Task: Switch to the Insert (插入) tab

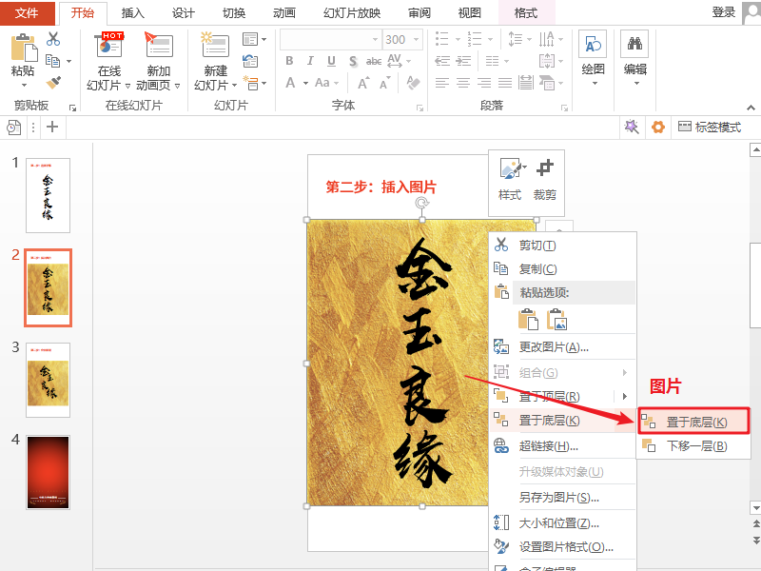Action: (x=132, y=13)
